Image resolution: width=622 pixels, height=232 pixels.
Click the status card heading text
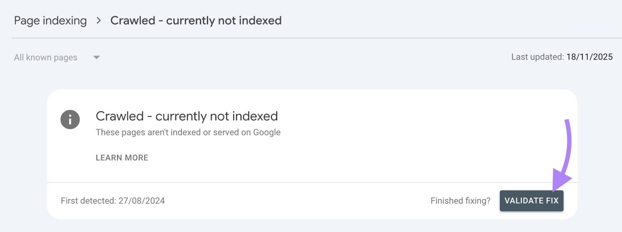pyautogui.click(x=187, y=116)
